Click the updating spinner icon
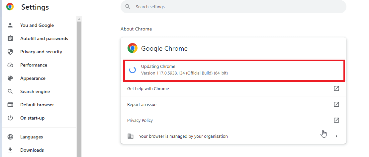This screenshot has height=157, width=369. (133, 70)
